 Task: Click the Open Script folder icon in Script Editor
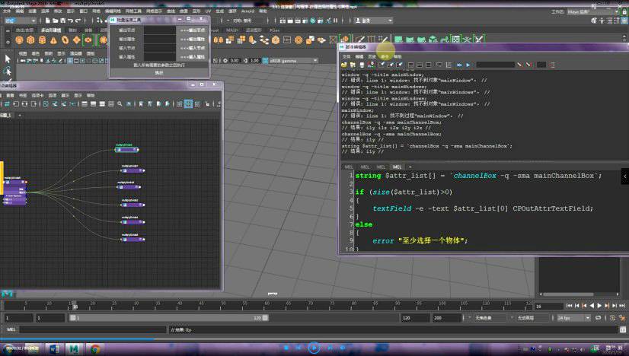tap(344, 65)
